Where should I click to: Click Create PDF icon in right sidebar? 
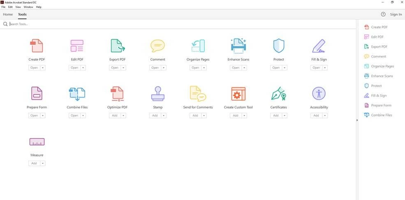(x=366, y=27)
